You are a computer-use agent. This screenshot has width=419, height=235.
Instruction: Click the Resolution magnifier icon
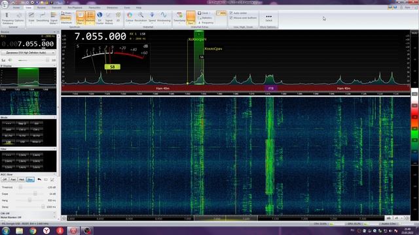141,17
